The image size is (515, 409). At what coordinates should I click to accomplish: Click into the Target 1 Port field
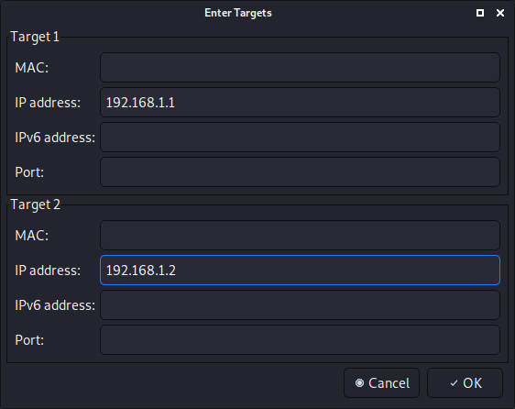[x=300, y=172]
